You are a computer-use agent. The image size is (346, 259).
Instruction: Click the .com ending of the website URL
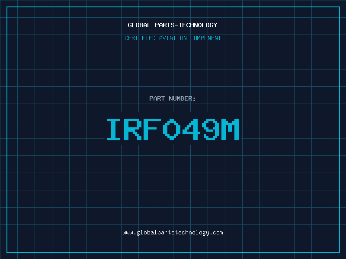tap(216, 233)
